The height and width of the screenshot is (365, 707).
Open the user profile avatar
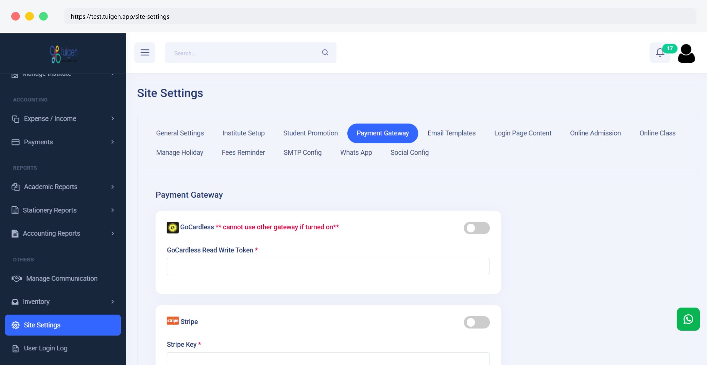[x=686, y=54]
